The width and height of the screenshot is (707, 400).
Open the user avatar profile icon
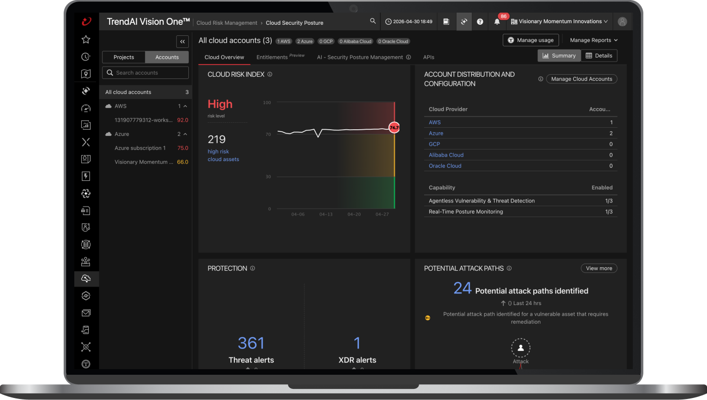click(622, 22)
